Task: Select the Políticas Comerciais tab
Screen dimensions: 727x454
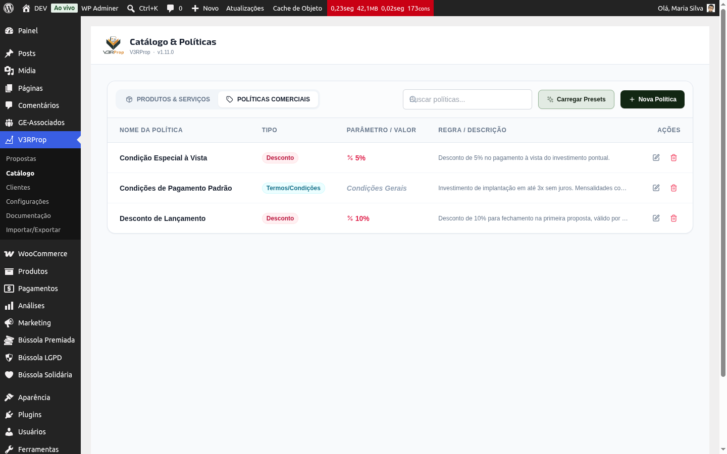Action: click(x=268, y=99)
